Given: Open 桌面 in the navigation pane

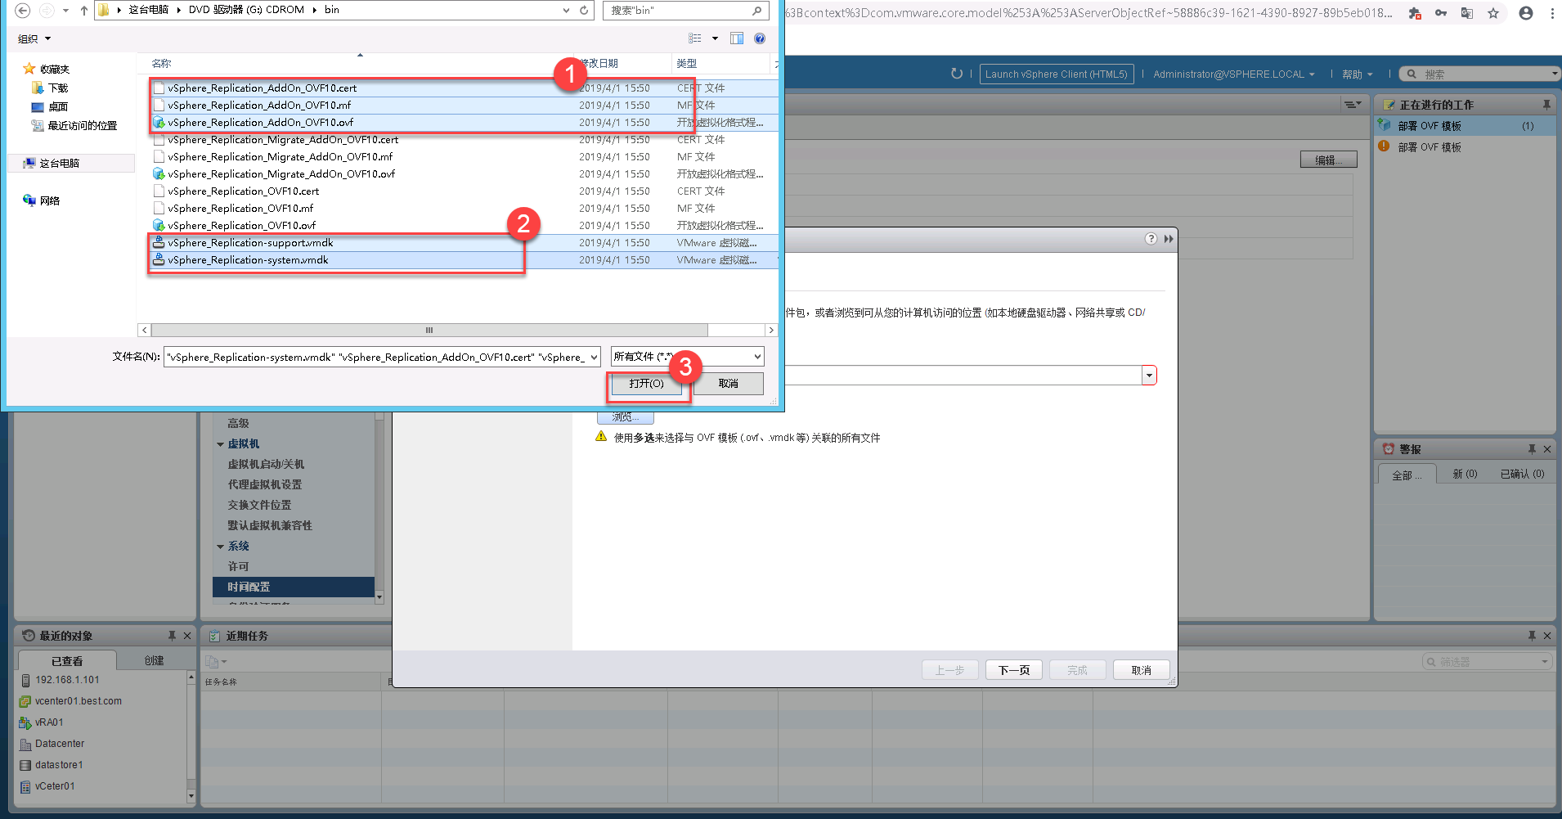Looking at the screenshot, I should 57,107.
